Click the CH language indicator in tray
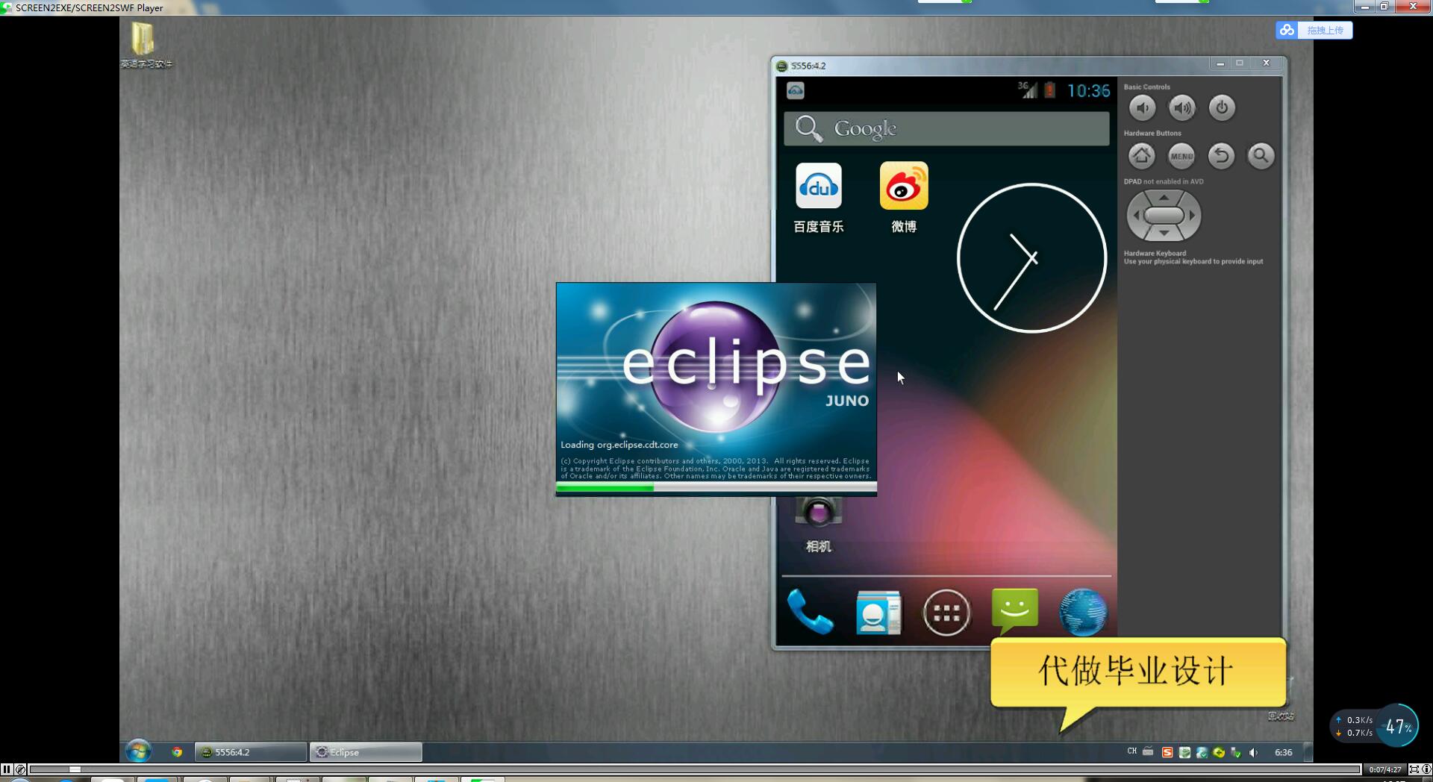1433x782 pixels. pyautogui.click(x=1132, y=751)
